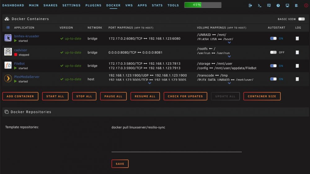This screenshot has width=310, height=174.
Task: Switch to the Plugins tab
Action: 93,5
